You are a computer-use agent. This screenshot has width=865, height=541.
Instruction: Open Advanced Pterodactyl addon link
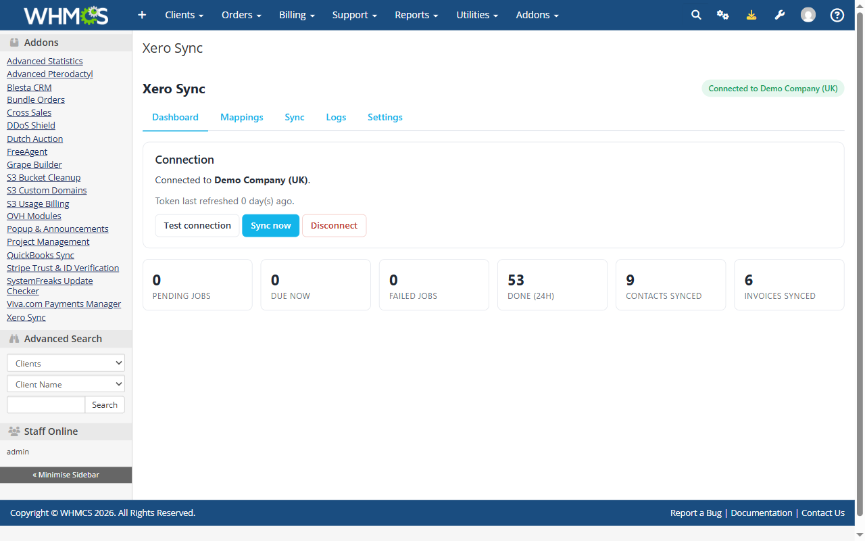point(50,74)
